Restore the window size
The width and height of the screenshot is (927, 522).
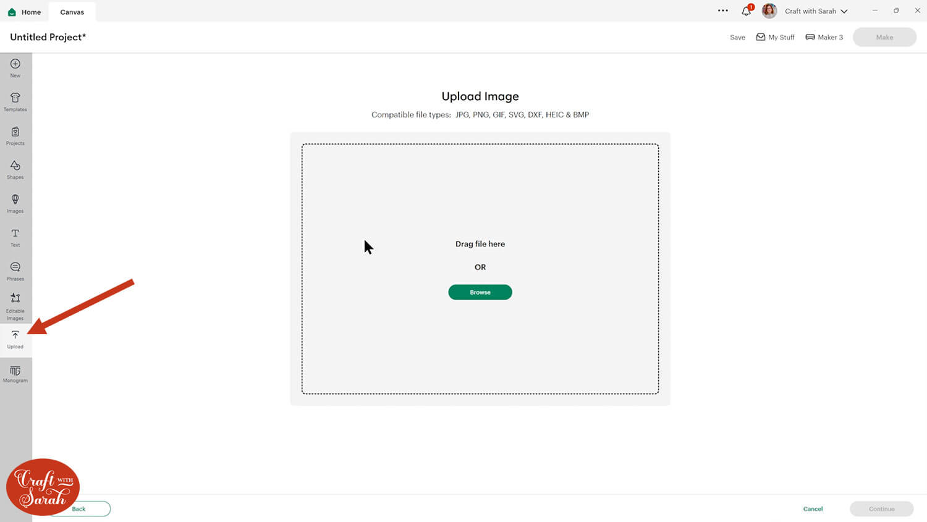pos(896,11)
